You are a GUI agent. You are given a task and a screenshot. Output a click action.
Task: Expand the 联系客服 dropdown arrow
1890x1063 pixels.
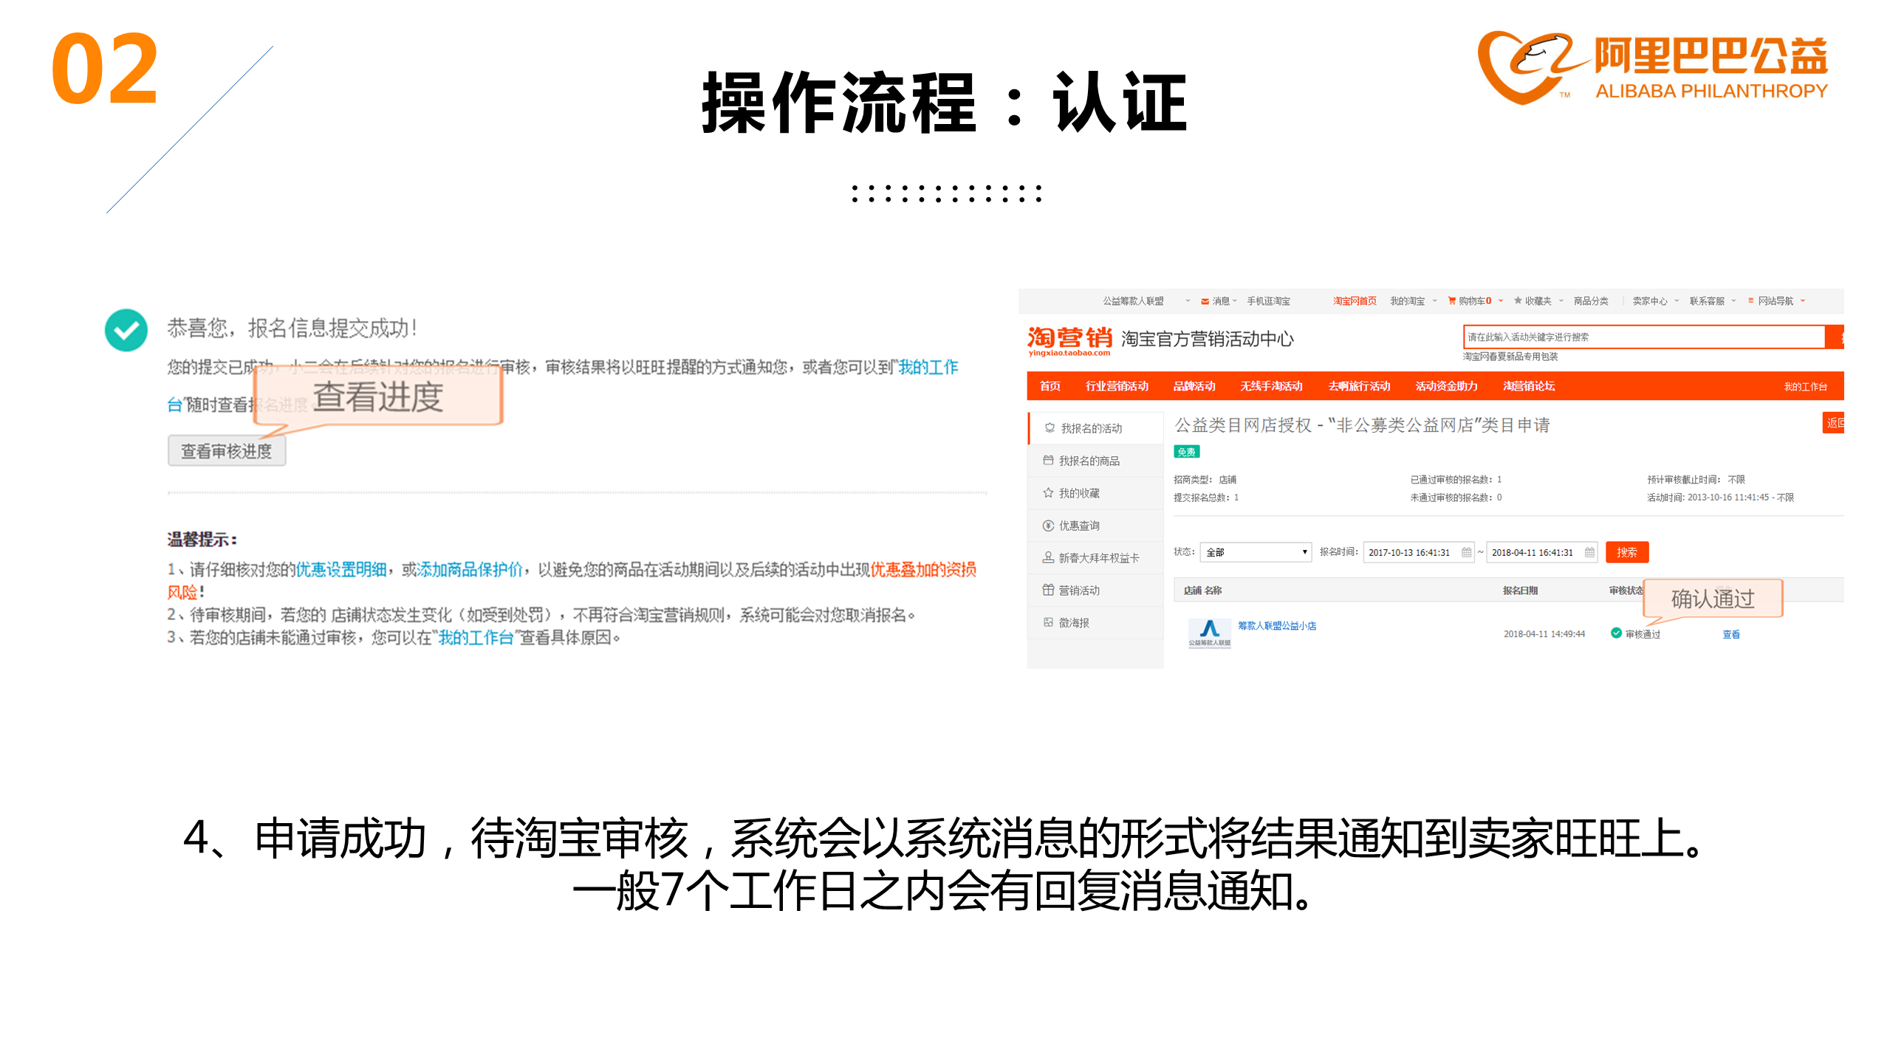pyautogui.click(x=1733, y=300)
